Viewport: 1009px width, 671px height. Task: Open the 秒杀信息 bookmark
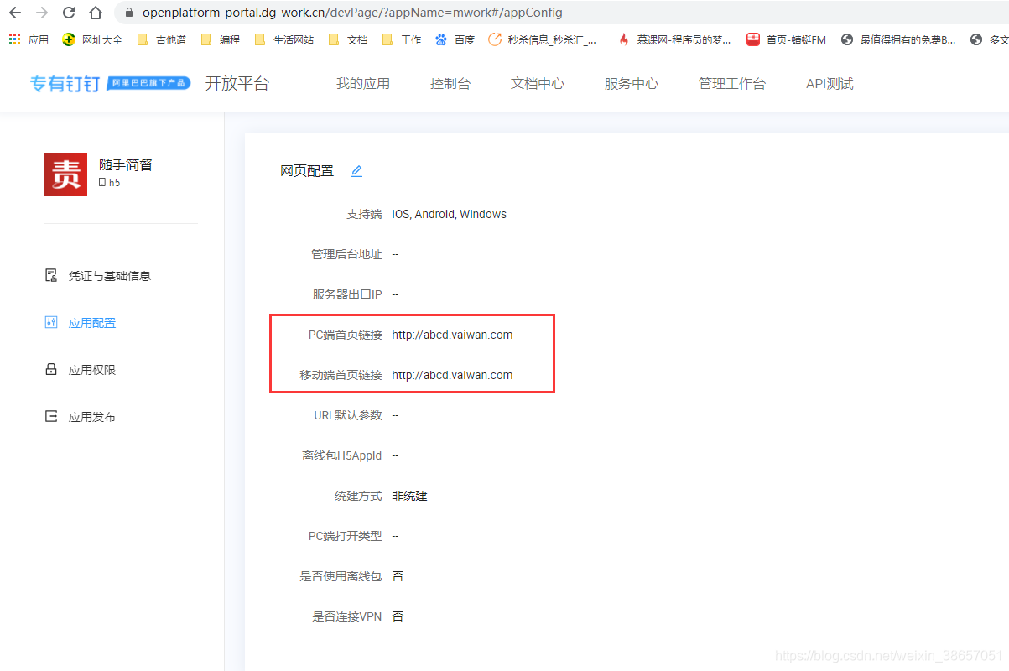coord(543,39)
